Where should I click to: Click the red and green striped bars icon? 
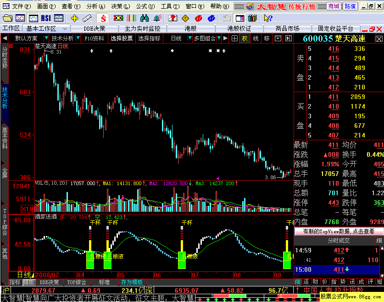click(x=131, y=18)
